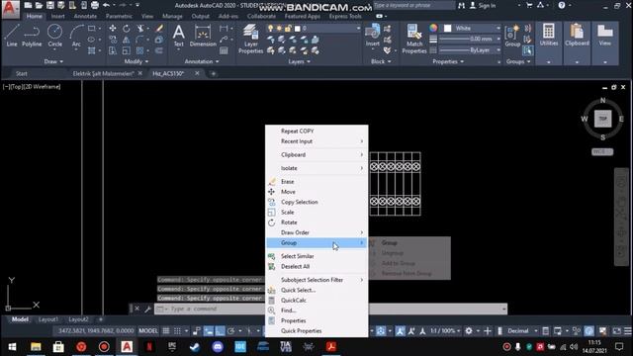Open the ByLayer linetype dropdown
The image size is (633, 356).
(470, 50)
